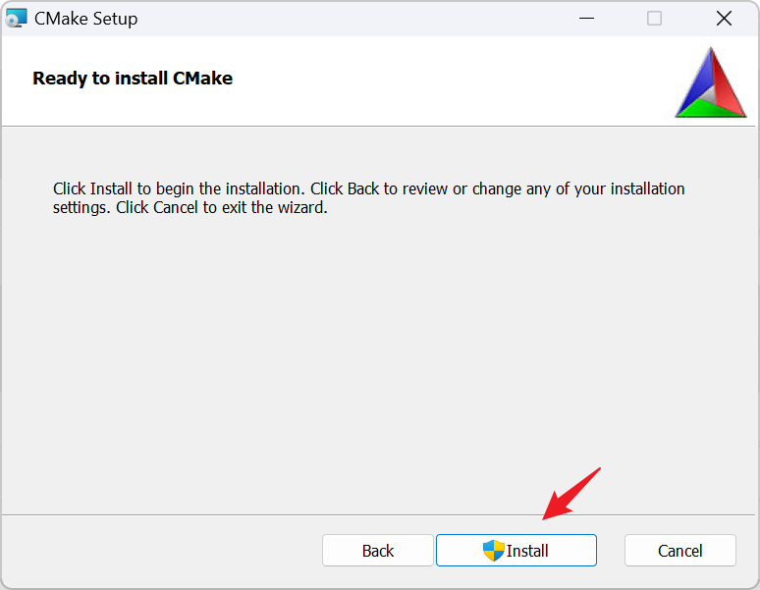Close the CMake Setup window
Screen dimensions: 760x590
tap(724, 18)
